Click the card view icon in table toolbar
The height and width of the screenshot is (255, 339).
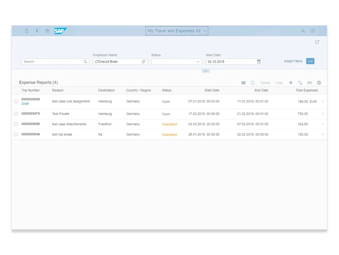pos(243,83)
